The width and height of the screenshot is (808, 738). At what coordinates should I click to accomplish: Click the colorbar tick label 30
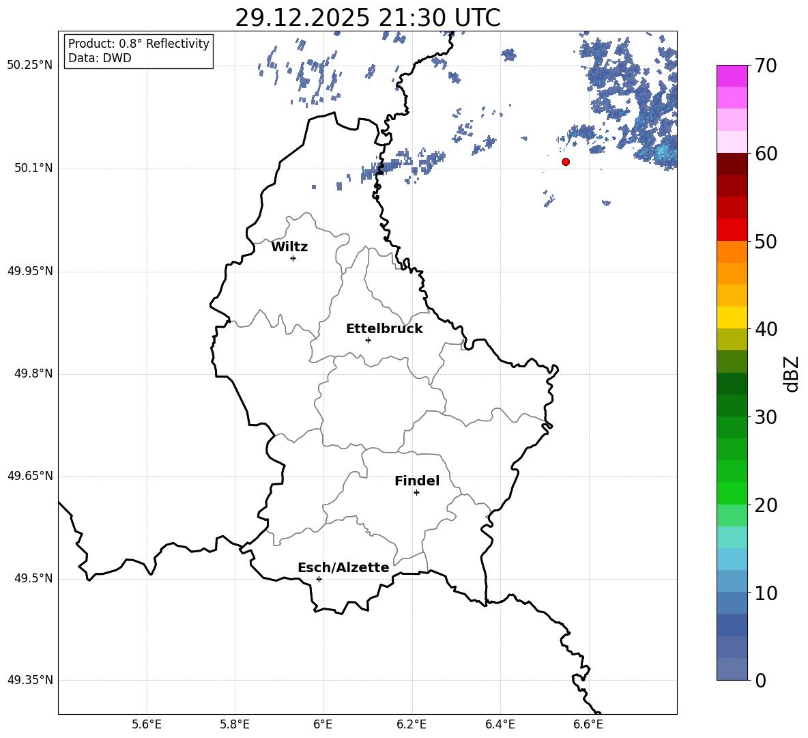point(766,417)
